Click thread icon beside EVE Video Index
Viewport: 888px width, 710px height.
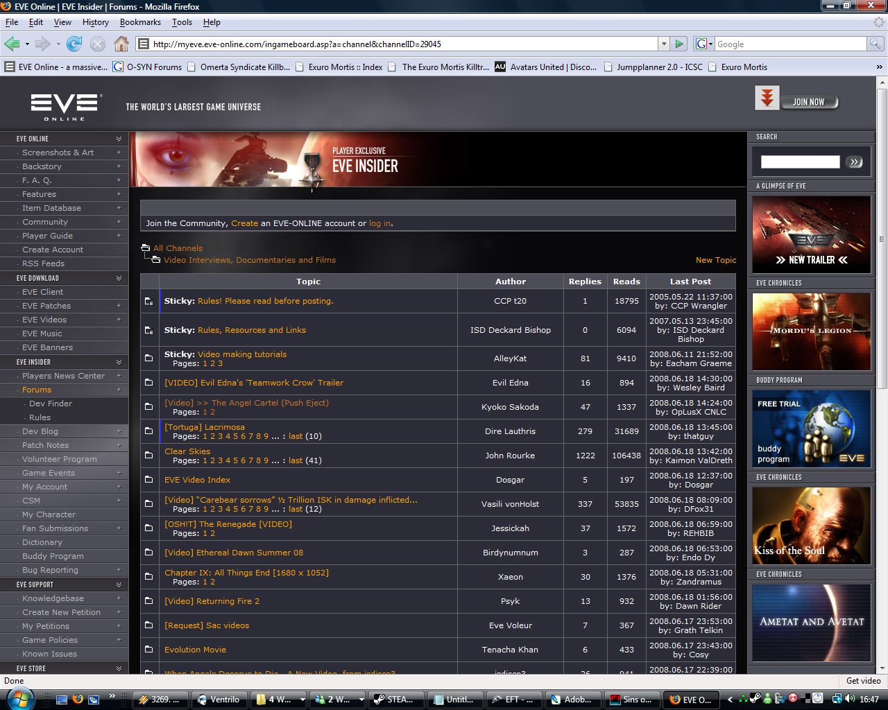[148, 479]
